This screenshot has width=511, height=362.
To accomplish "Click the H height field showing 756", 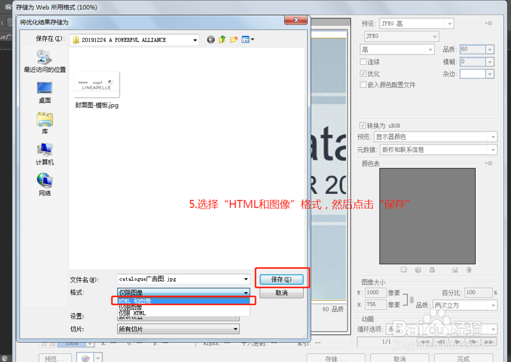I will [x=376, y=305].
